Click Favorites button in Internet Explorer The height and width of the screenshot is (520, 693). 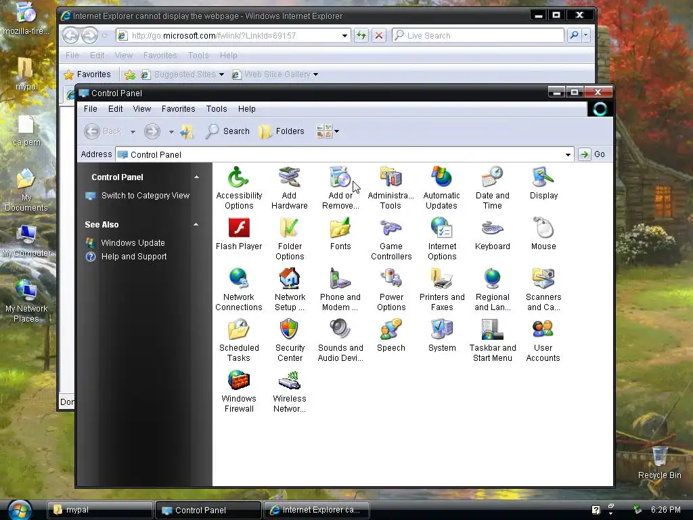point(87,74)
